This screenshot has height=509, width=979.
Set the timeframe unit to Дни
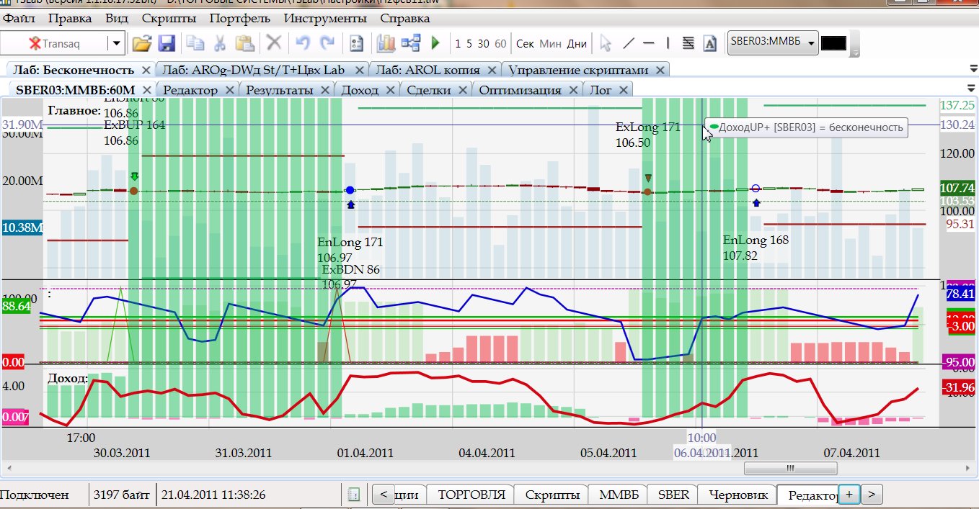(577, 43)
